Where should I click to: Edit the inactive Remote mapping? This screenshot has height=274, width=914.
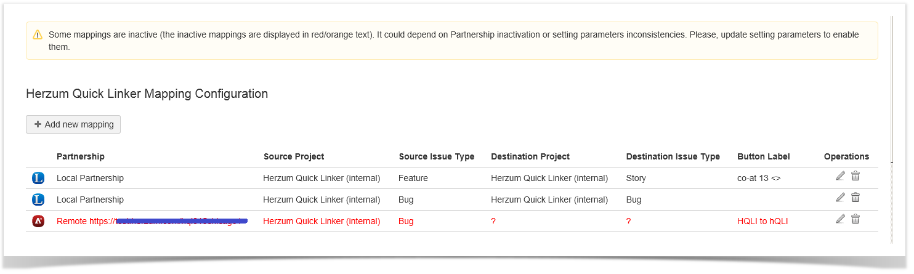coord(841,219)
